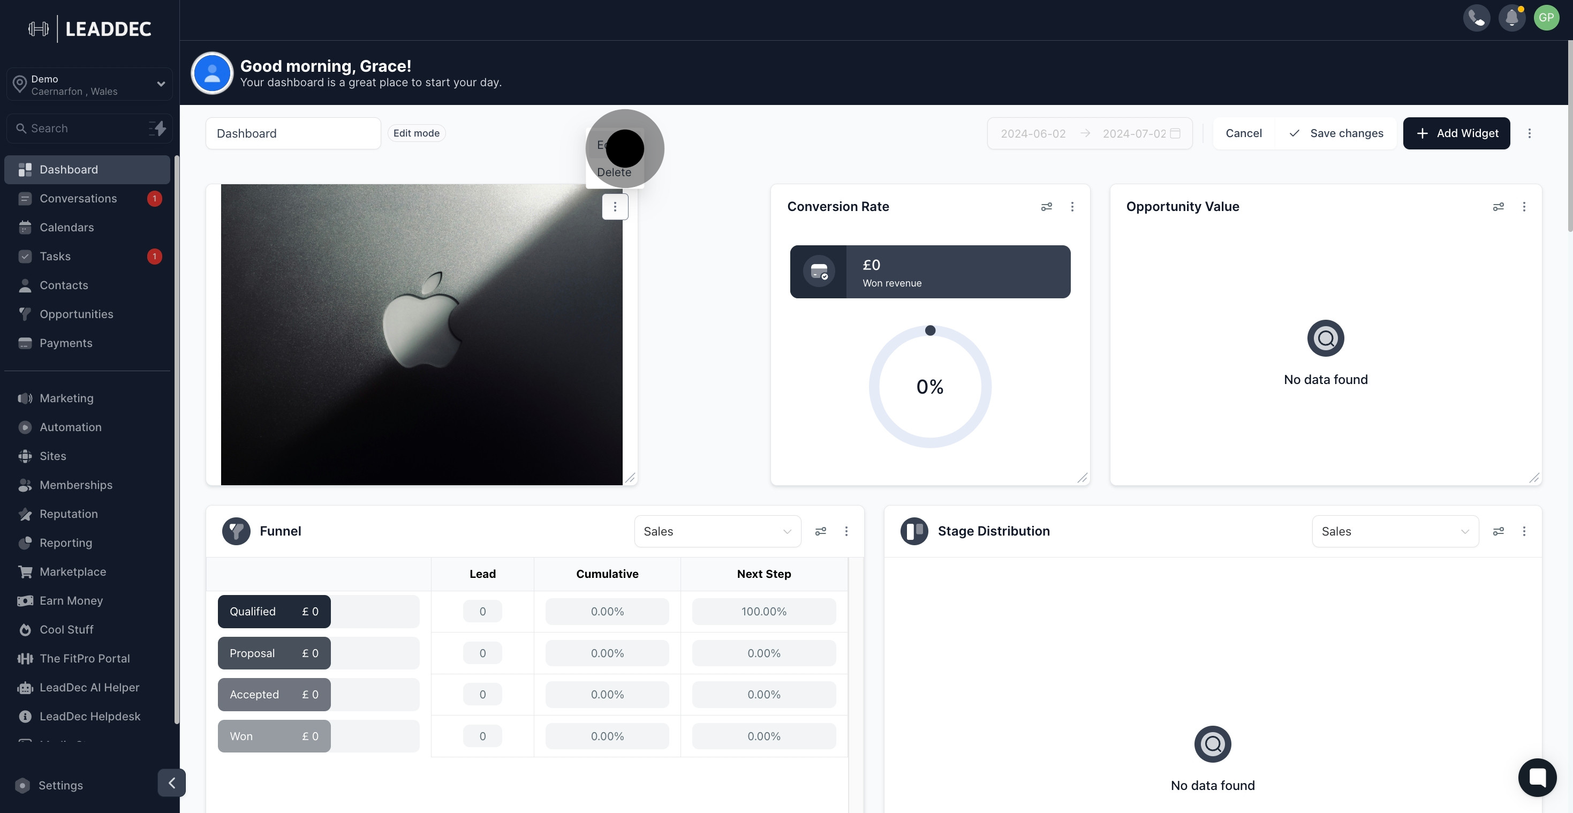This screenshot has height=813, width=1573.
Task: Click the quick actions lightning icon
Action: (x=157, y=129)
